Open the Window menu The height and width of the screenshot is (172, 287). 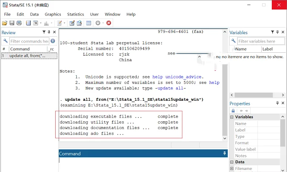(112, 14)
